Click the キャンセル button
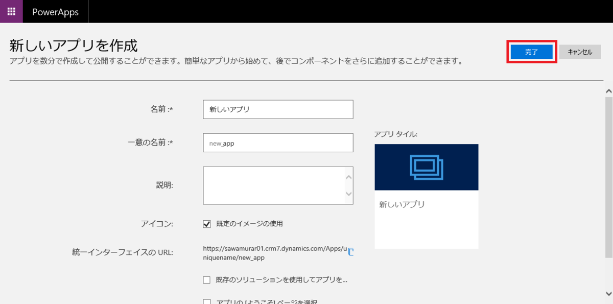This screenshot has height=304, width=613. (580, 52)
